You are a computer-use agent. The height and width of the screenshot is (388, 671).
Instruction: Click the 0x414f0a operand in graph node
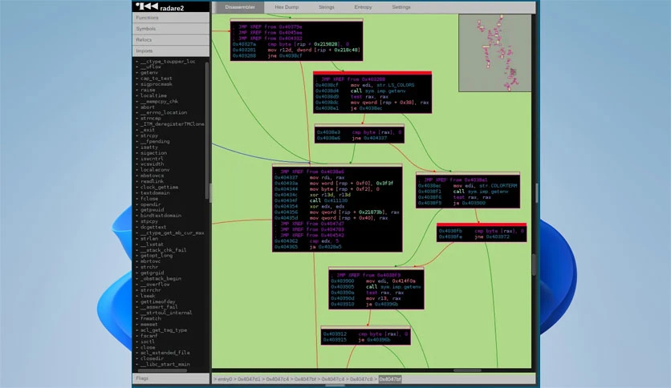coord(402,281)
